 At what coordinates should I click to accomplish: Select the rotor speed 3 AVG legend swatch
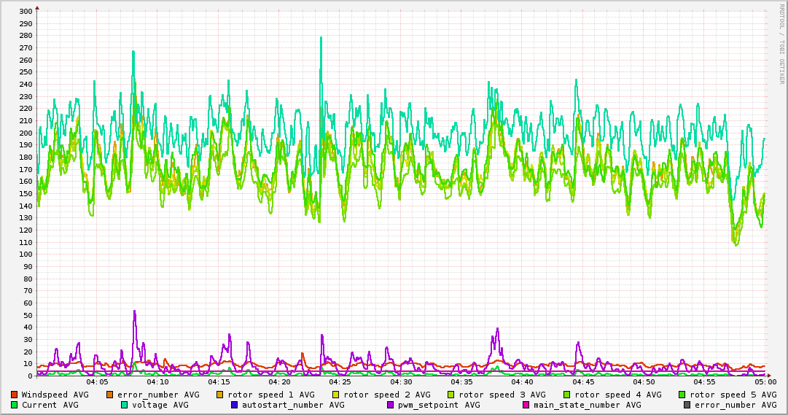click(451, 395)
